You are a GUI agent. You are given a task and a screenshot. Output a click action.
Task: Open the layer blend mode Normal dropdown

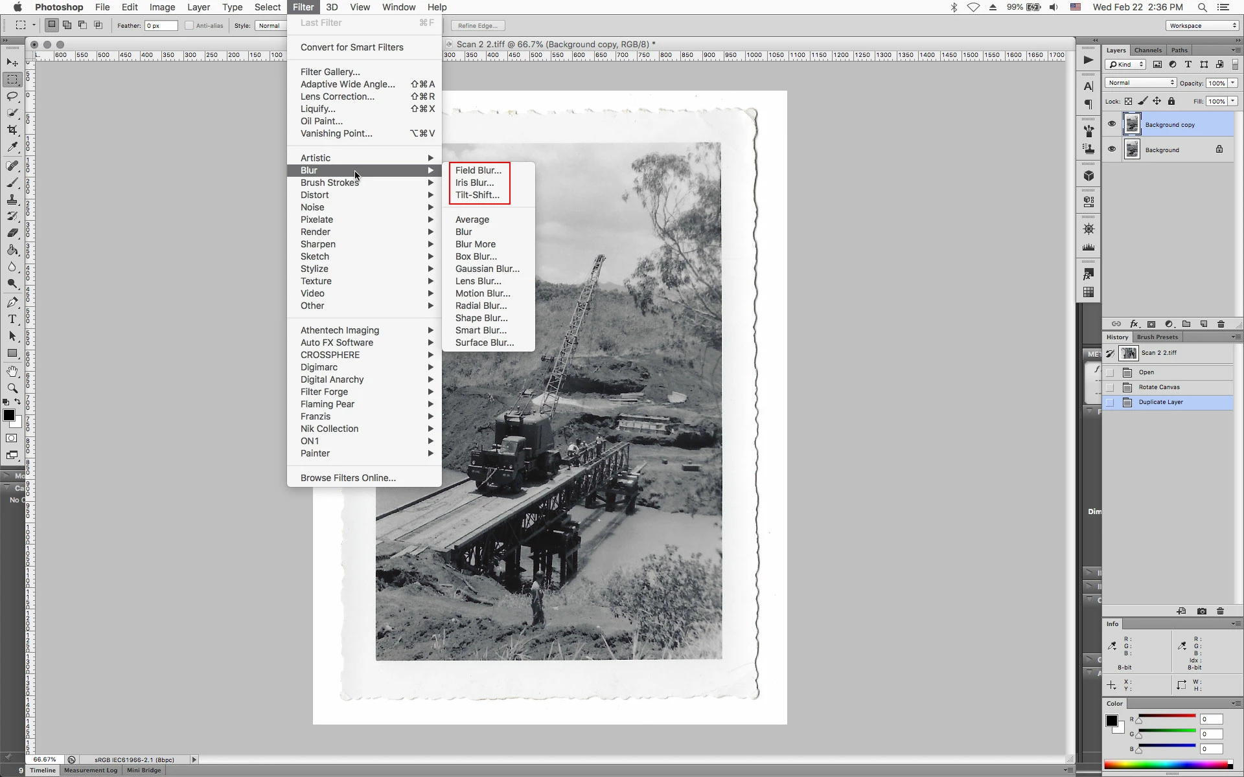coord(1140,83)
